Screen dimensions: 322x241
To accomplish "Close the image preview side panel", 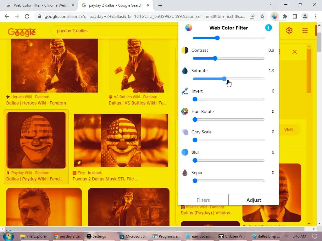I will pos(294,52).
